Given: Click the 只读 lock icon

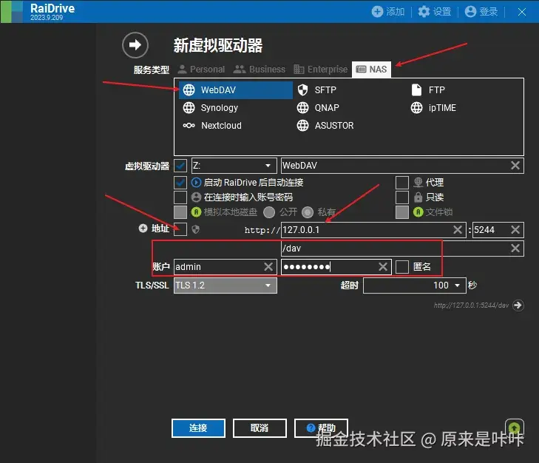Looking at the screenshot, I should coord(418,197).
